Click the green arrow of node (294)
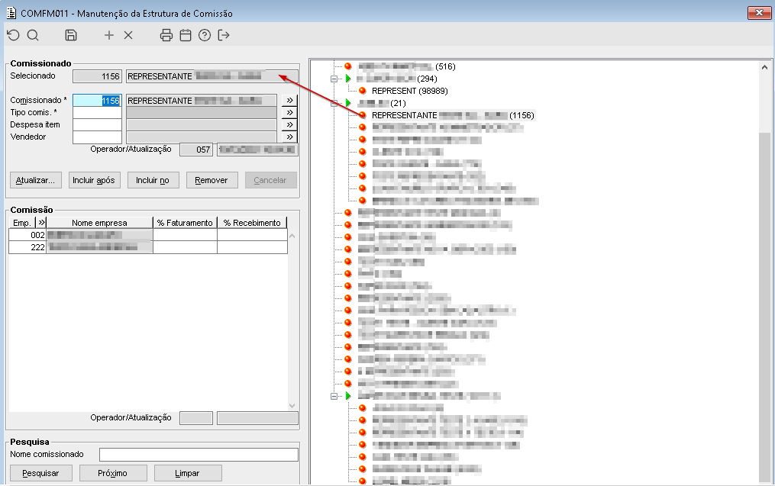This screenshot has width=775, height=486. click(x=348, y=79)
